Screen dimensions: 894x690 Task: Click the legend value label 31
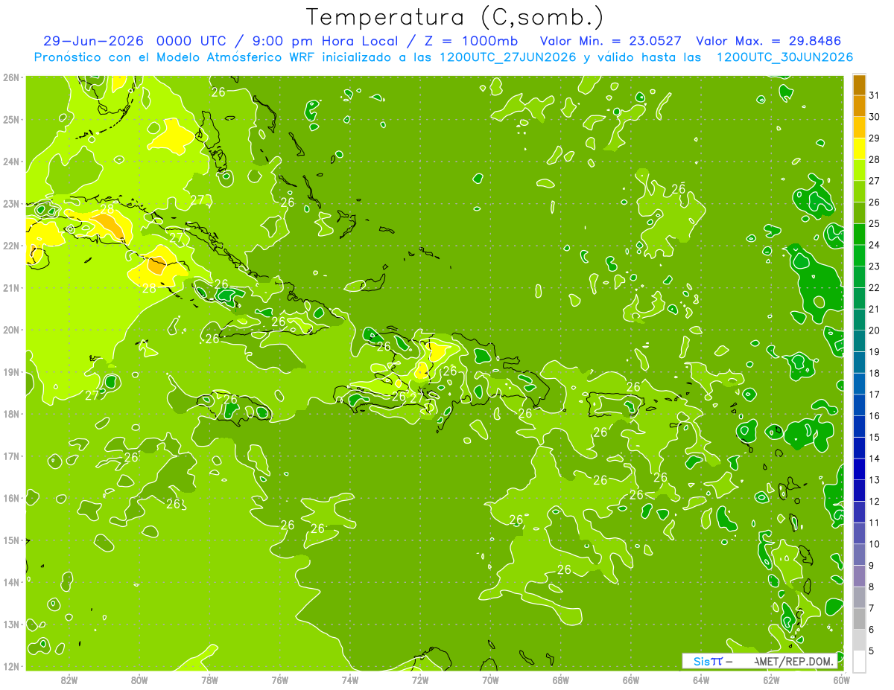pyautogui.click(x=875, y=95)
